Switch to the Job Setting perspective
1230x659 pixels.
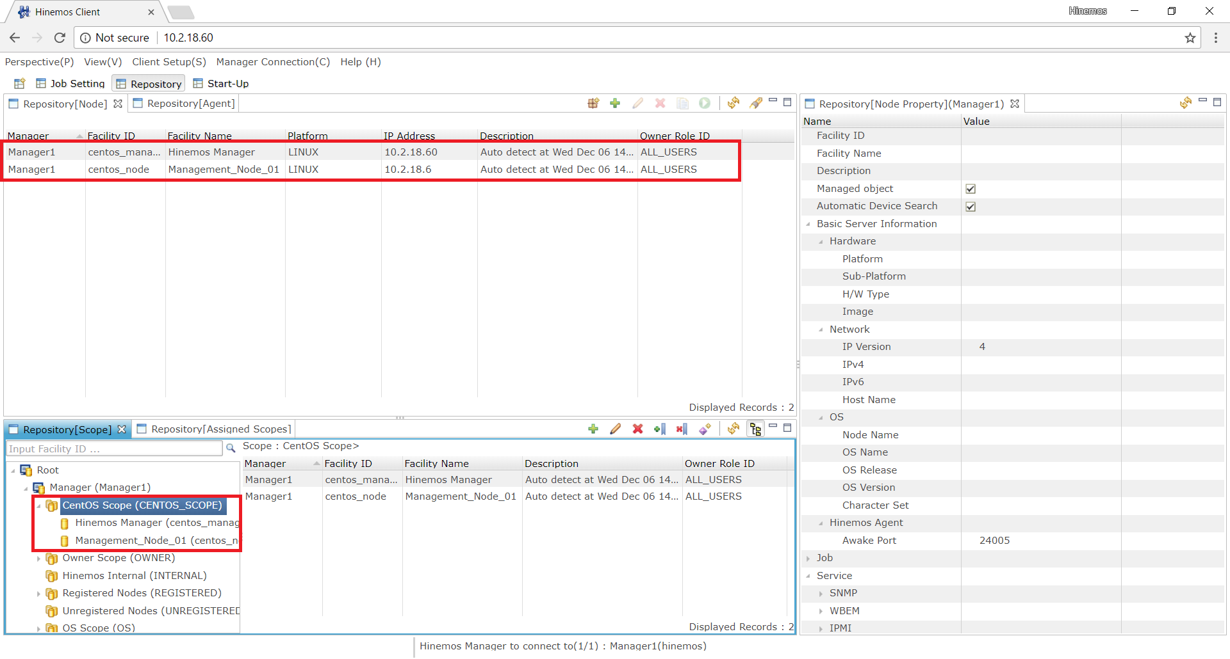pyautogui.click(x=70, y=83)
